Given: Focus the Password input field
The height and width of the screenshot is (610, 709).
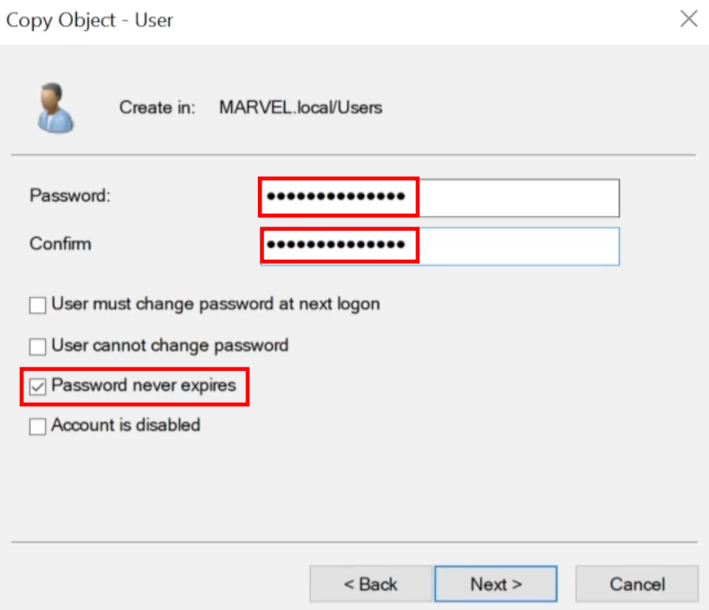Looking at the screenshot, I should pyautogui.click(x=440, y=197).
